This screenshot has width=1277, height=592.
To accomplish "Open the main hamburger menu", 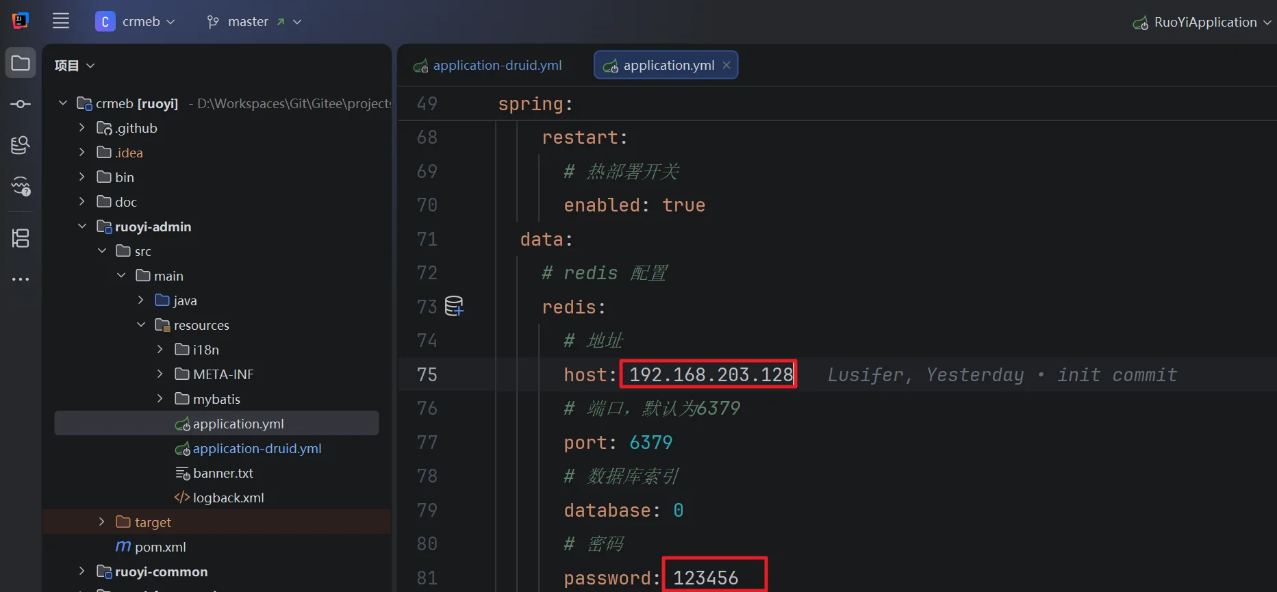I will (61, 21).
